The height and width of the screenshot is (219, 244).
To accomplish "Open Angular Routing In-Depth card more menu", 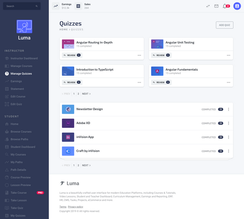I will (x=139, y=55).
